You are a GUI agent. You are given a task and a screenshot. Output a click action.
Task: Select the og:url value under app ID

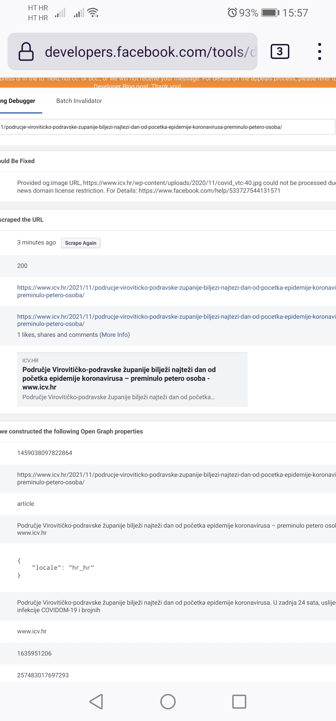(176, 478)
